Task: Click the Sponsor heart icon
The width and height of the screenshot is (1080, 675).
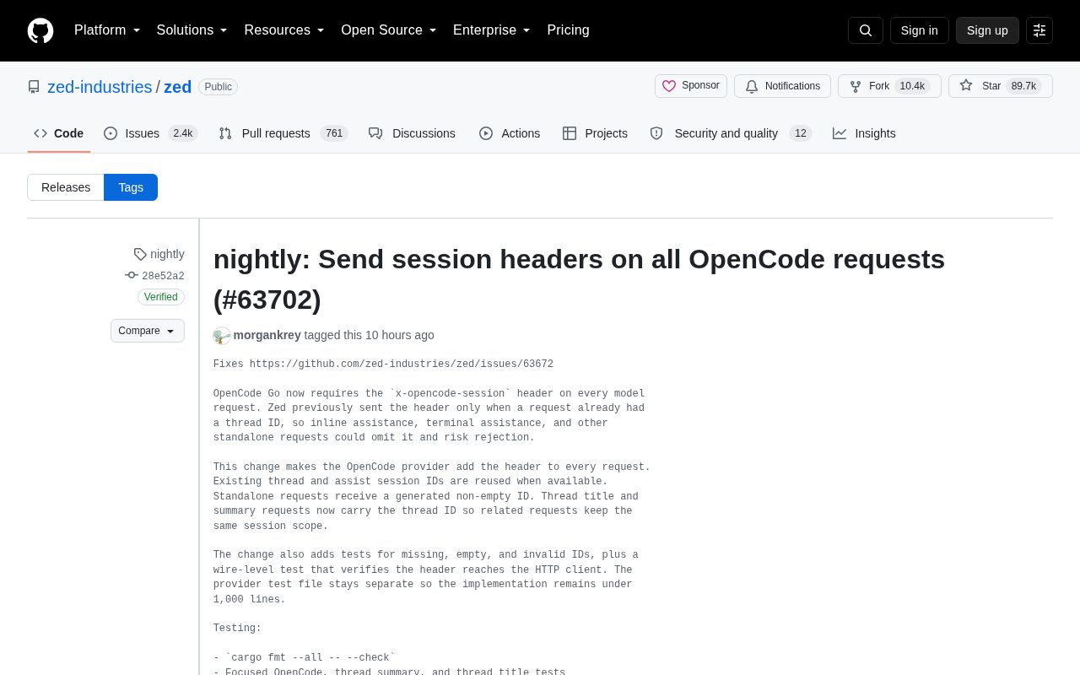Action: (x=669, y=86)
